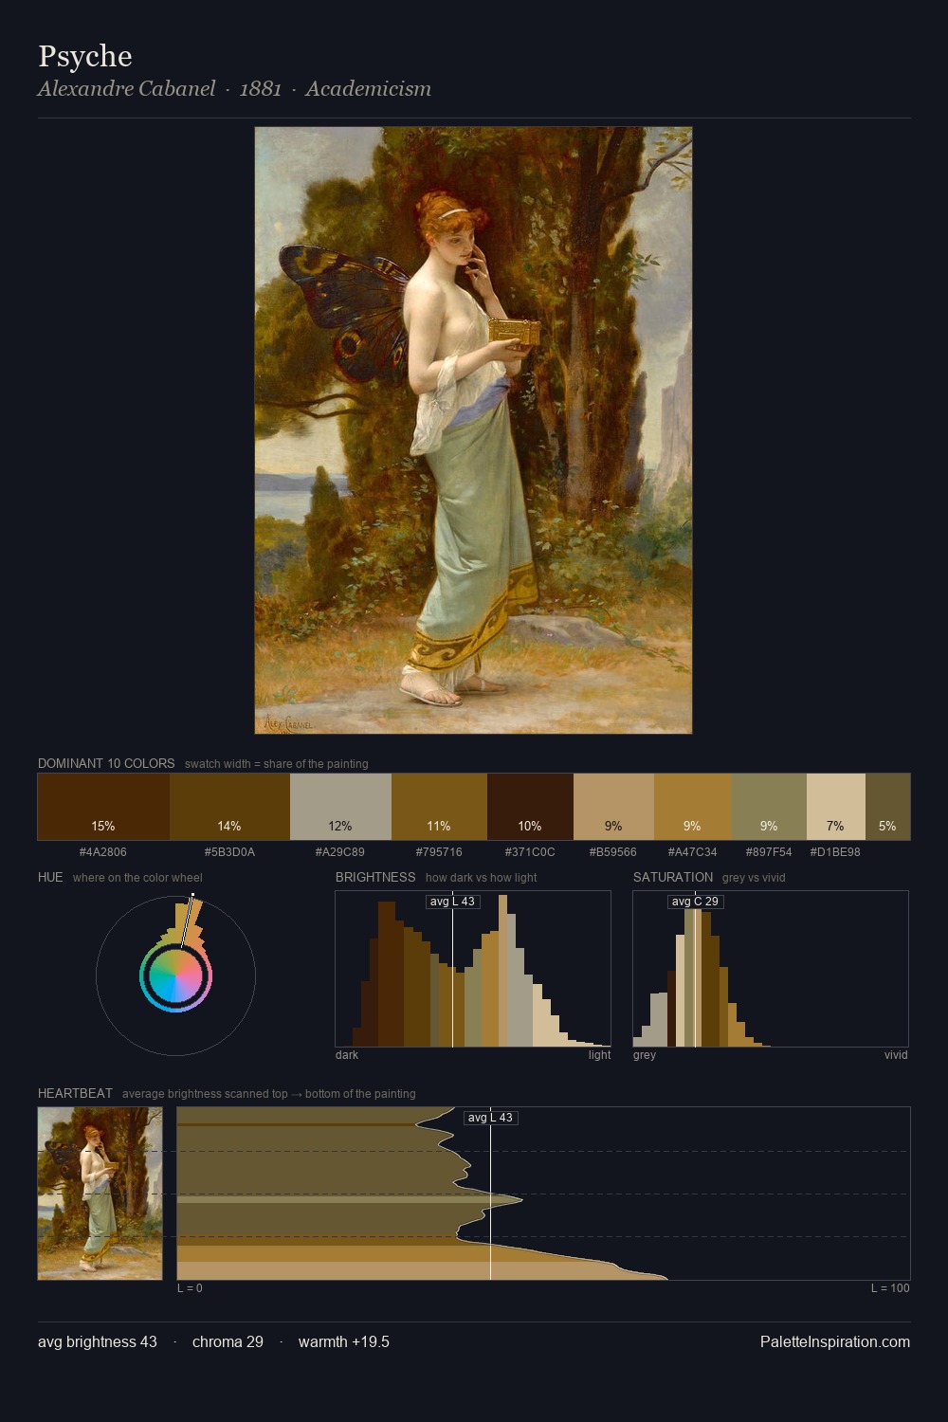Click the #D1BE98 hex label
Screen dimensions: 948x1422
(835, 852)
